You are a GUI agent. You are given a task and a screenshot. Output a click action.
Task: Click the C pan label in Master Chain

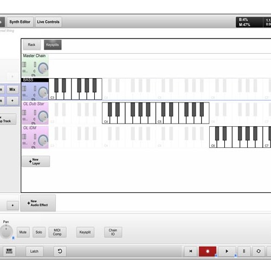pyautogui.click(x=35, y=71)
